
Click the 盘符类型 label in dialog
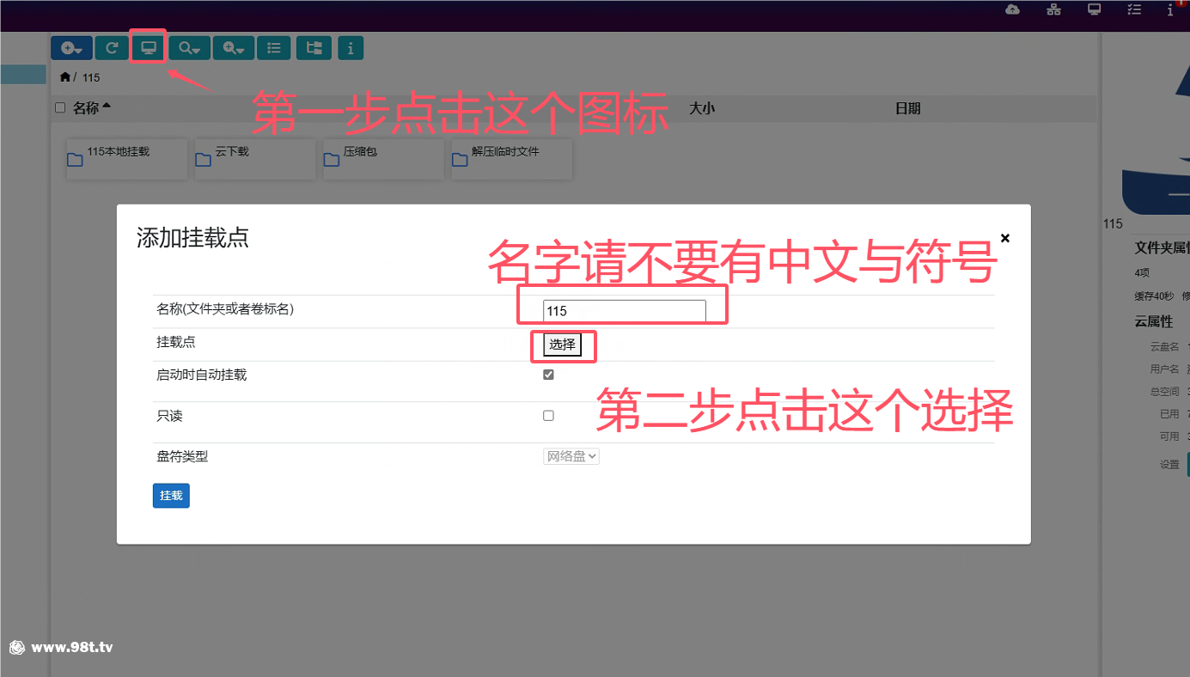[182, 456]
